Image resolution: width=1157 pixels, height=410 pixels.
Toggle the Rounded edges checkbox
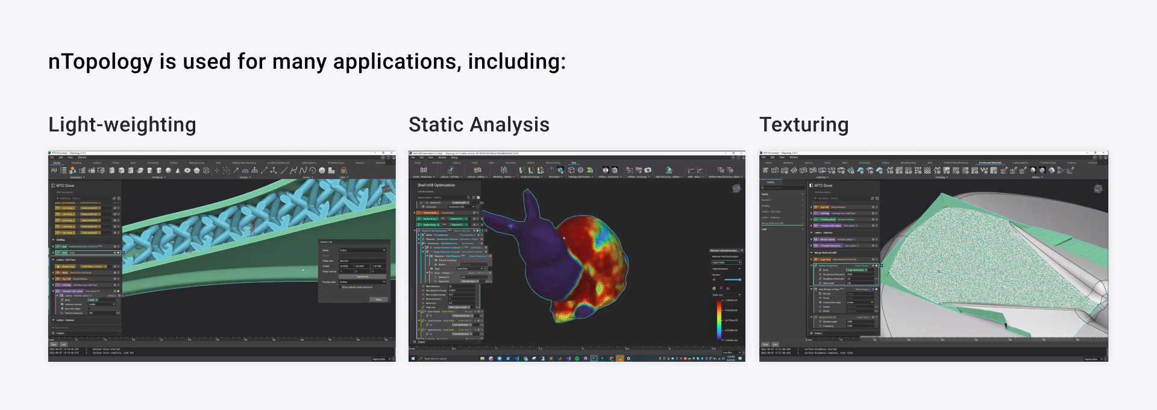90,309
